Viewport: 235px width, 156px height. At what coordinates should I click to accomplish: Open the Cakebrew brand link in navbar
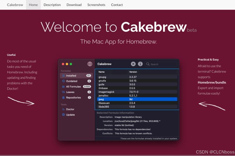click(x=15, y=5)
